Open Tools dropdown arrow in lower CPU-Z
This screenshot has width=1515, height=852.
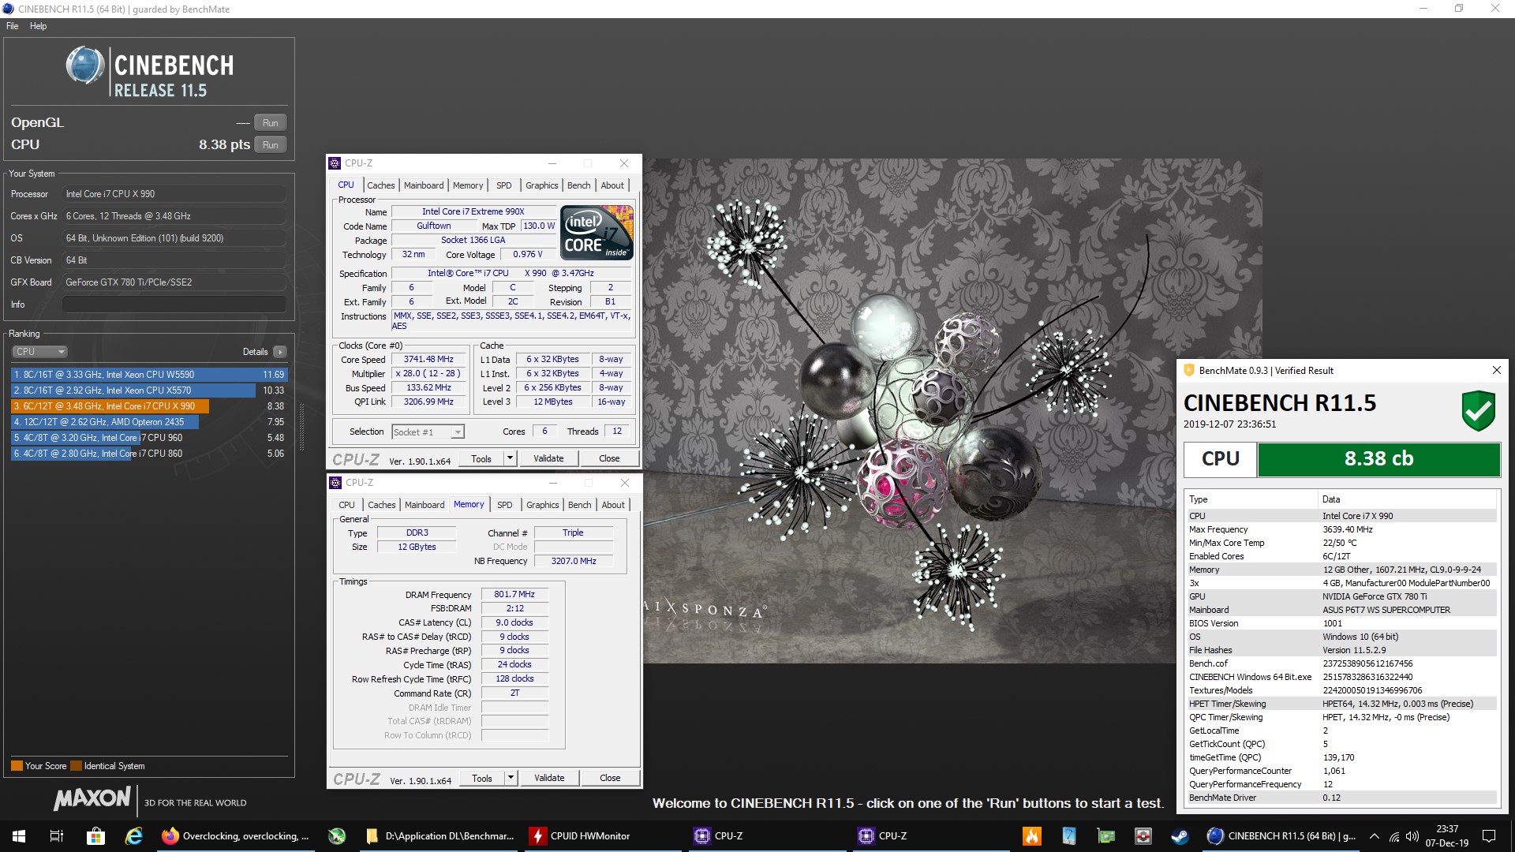(511, 778)
